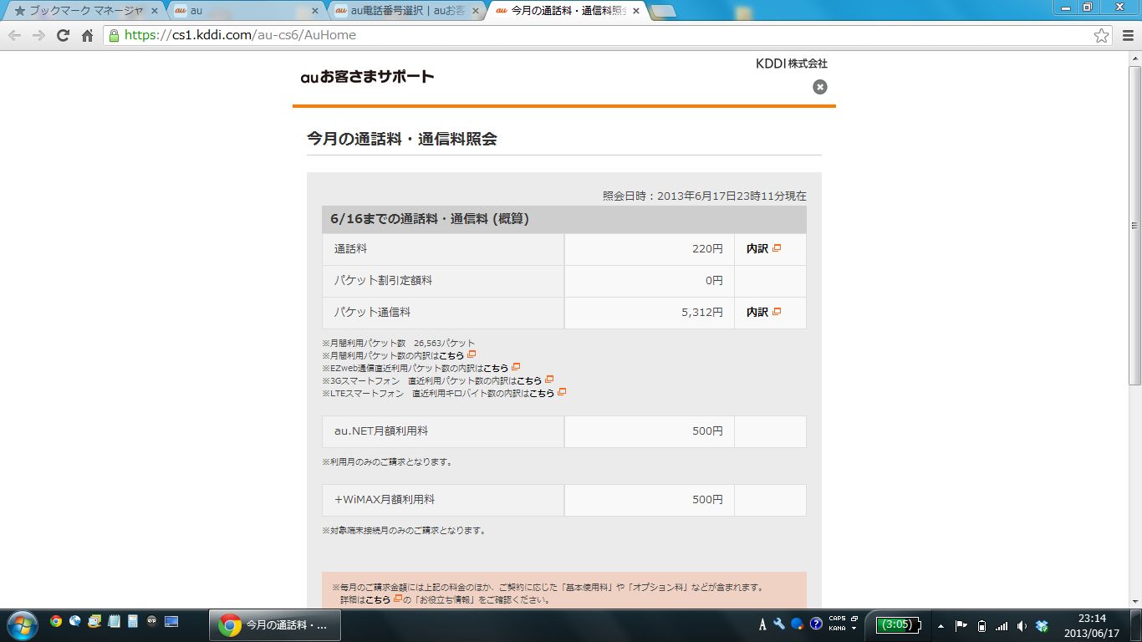Image resolution: width=1142 pixels, height=642 pixels.
Task: View site security info via the lock icon
Action: [115, 35]
